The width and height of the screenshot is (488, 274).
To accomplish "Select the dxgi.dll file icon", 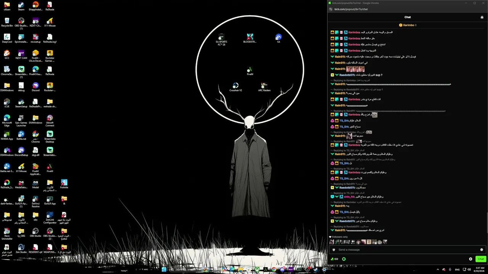I will click(35, 151).
